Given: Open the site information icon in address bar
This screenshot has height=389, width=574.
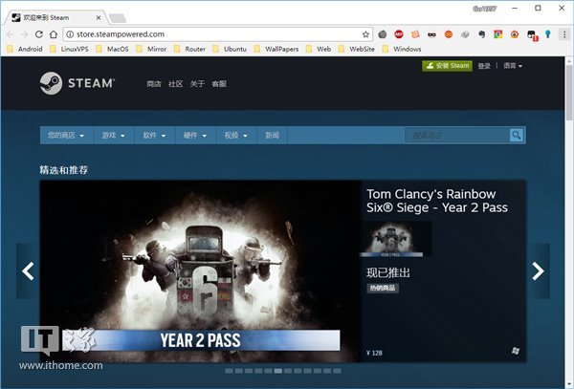Looking at the screenshot, I should point(70,34).
